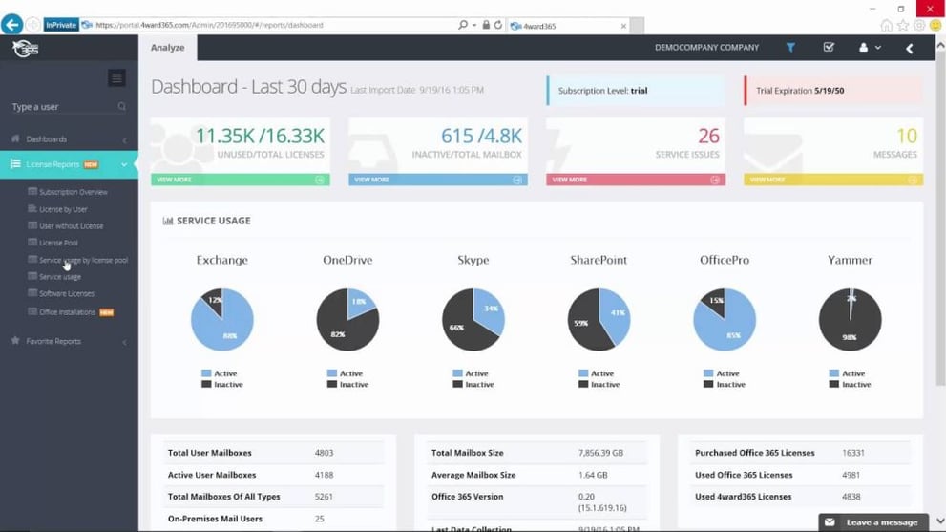Open the user account dropdown menu
Viewport: 946px width, 532px height.
(x=870, y=47)
